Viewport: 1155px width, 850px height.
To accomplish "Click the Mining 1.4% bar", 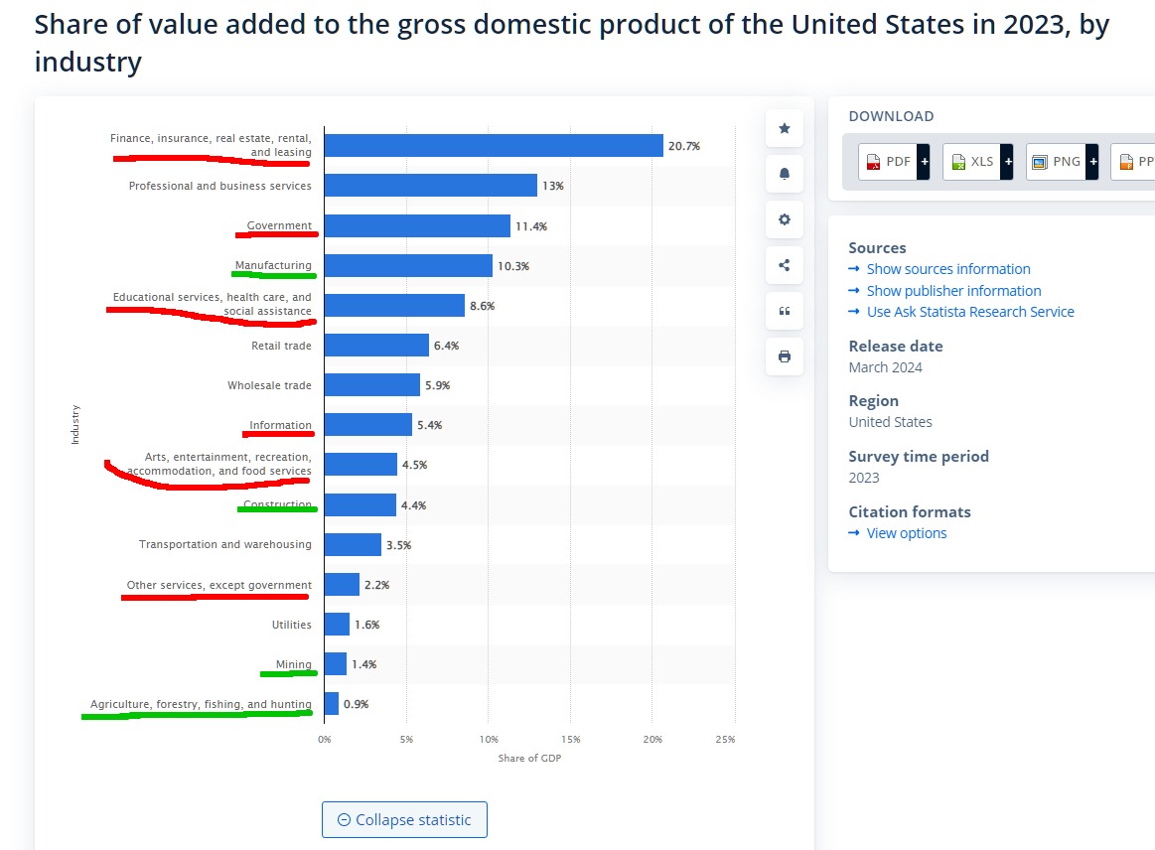I will (335, 664).
